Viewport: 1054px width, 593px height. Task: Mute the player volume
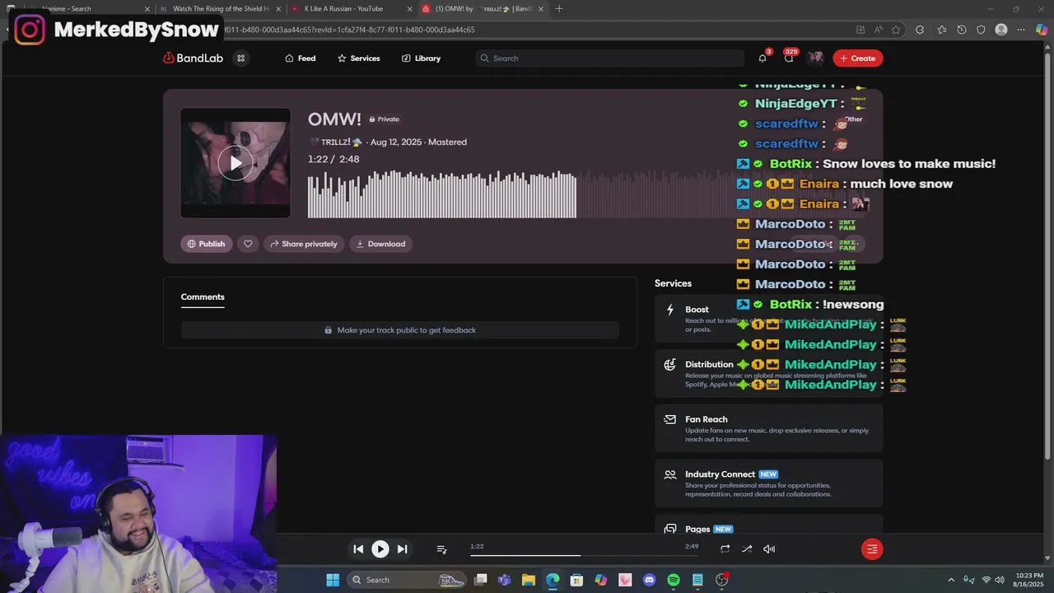(769, 549)
